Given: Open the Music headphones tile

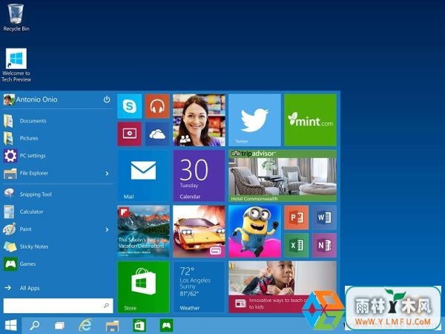Looking at the screenshot, I should (x=157, y=106).
